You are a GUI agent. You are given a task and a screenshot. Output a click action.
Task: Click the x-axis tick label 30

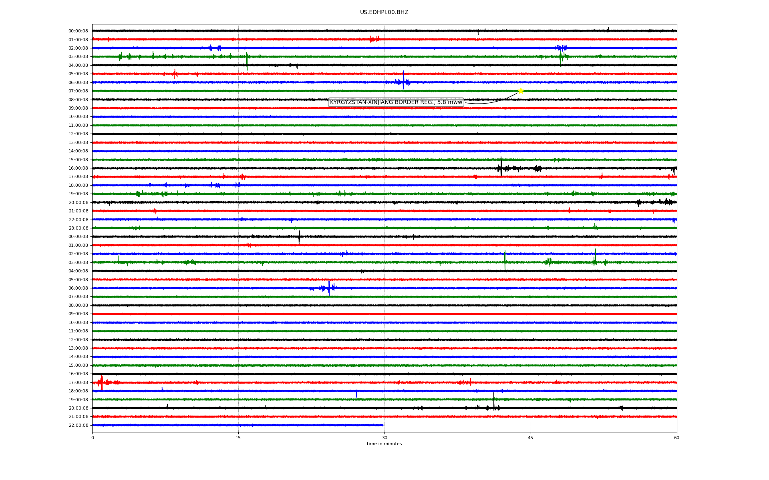[x=384, y=438]
